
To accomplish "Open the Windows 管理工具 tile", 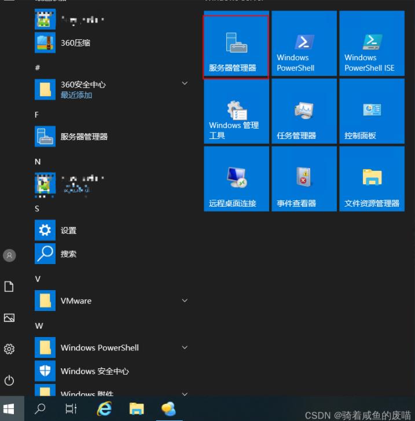I will pos(236,111).
